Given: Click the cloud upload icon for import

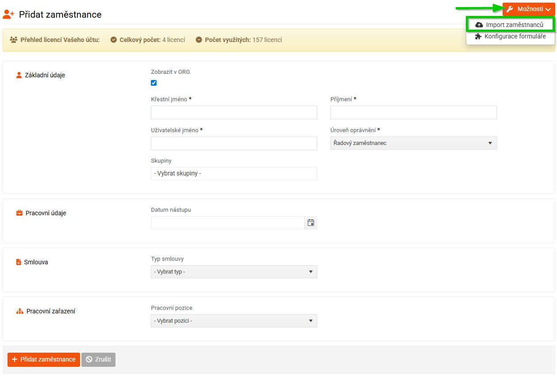Looking at the screenshot, I should 479,25.
